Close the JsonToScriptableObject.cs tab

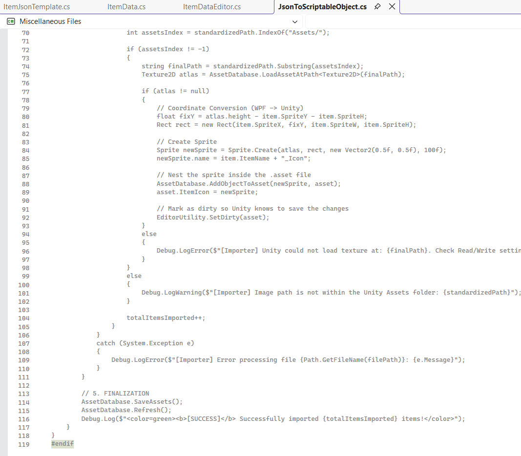[x=392, y=7]
